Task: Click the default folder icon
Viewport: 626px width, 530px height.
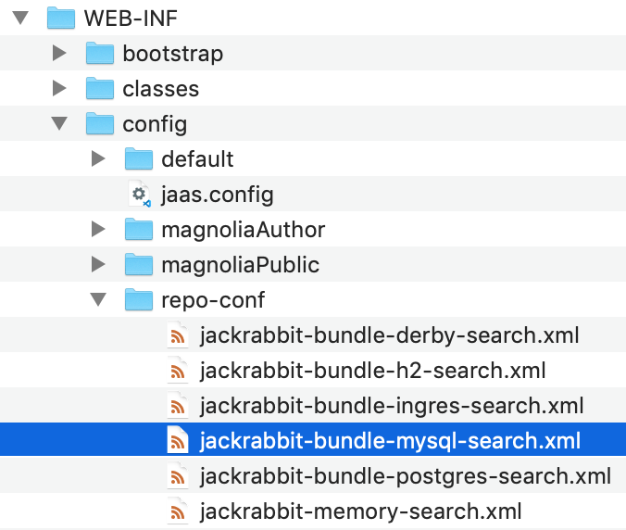Action: click(x=139, y=158)
